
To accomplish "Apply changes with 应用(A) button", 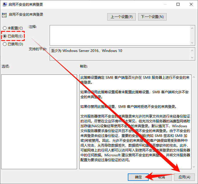I will [184, 177].
